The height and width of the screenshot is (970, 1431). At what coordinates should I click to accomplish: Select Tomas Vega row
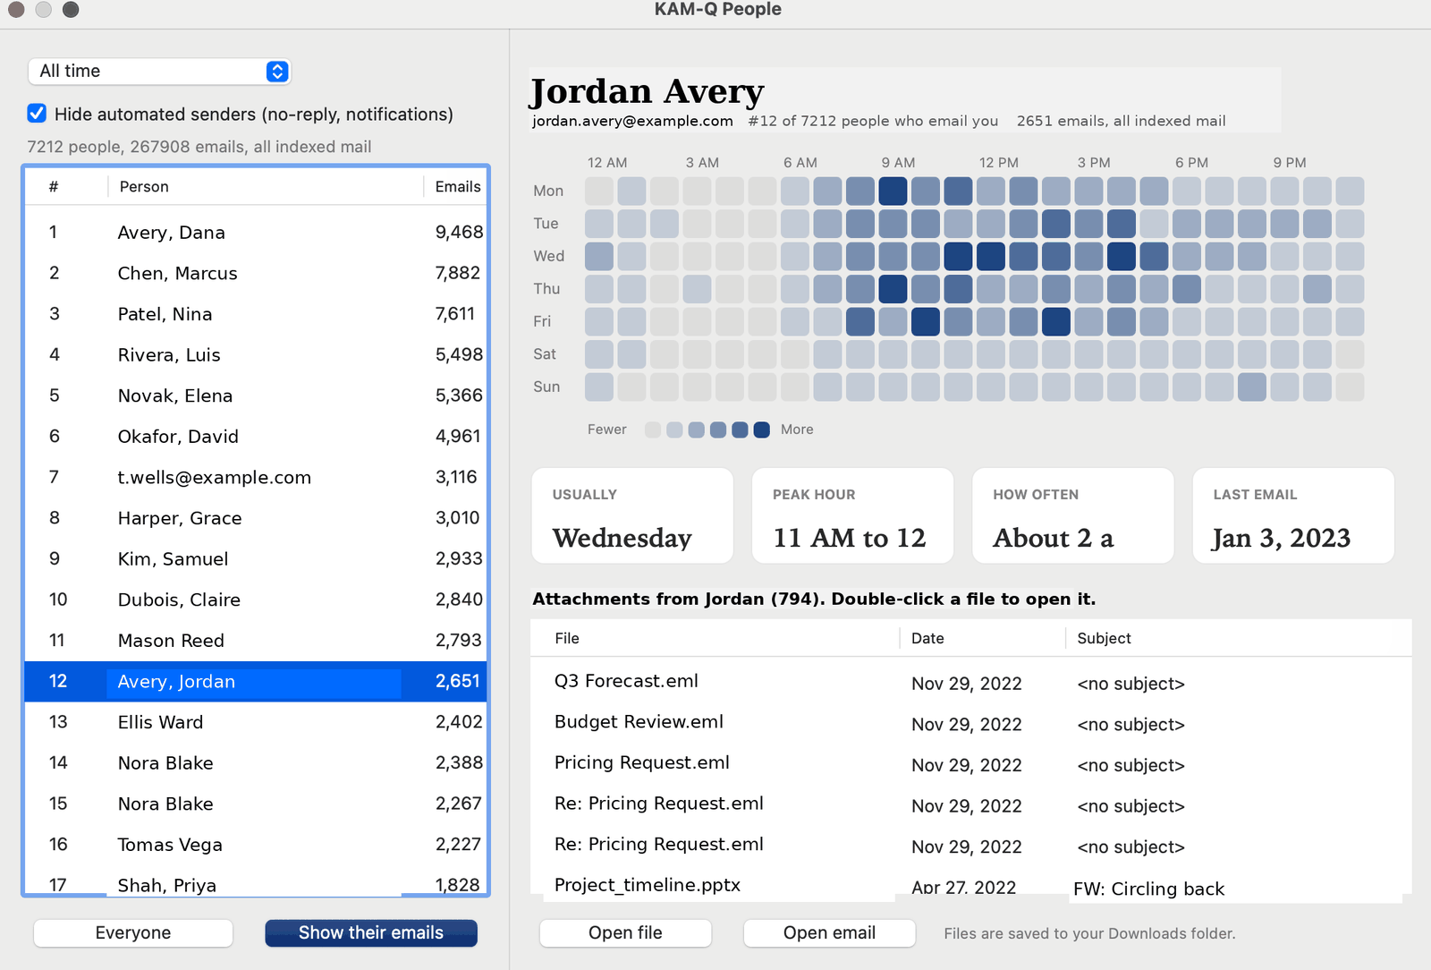pos(256,844)
